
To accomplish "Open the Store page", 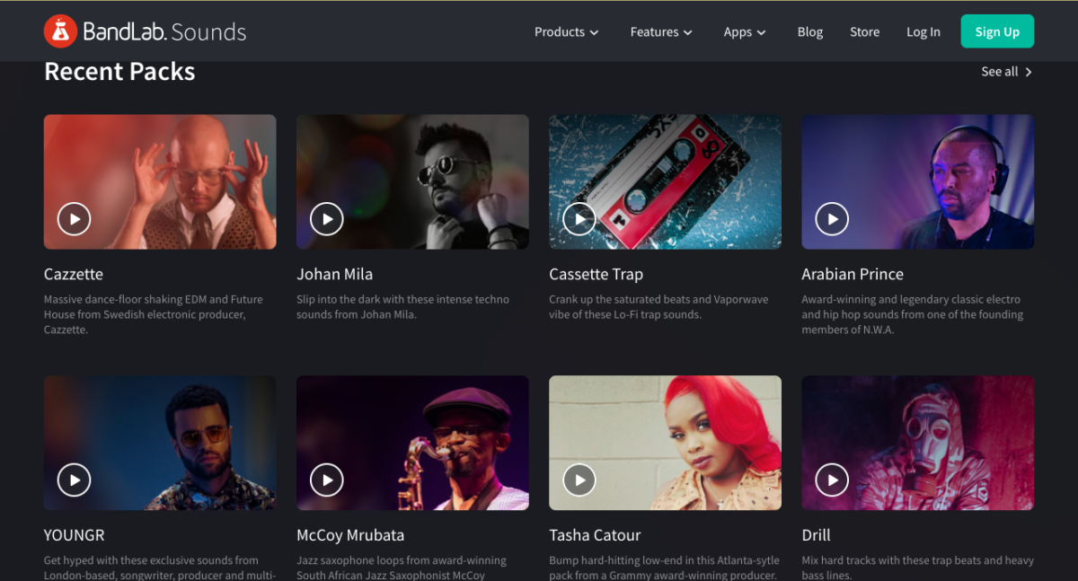I will tap(864, 31).
